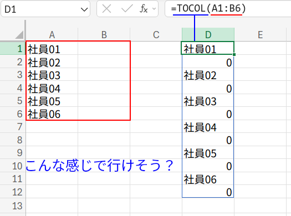Click cell D11 containing 社員06
This screenshot has width=291, height=216.
coord(208,178)
